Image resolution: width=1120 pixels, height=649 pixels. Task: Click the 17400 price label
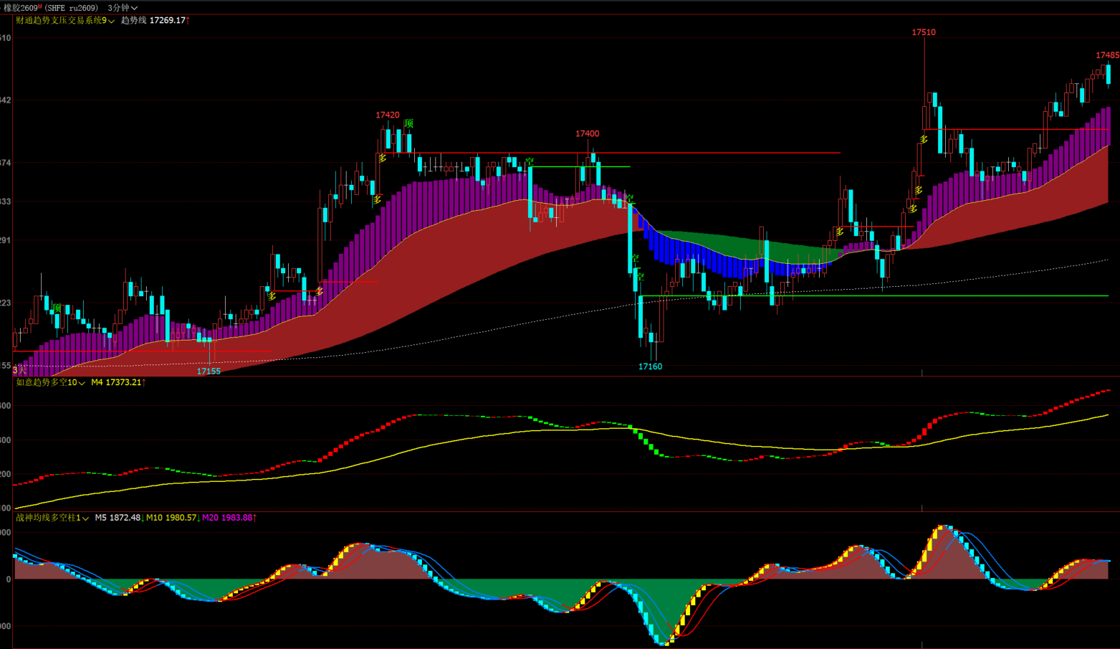tap(587, 133)
